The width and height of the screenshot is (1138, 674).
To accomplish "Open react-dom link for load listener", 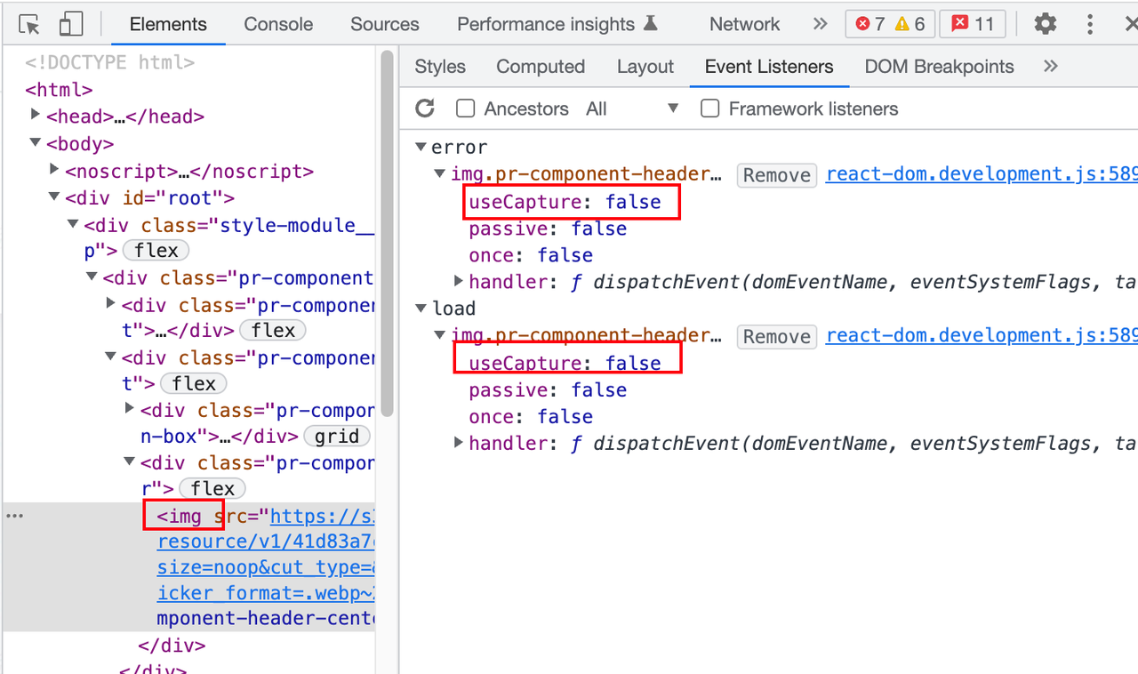I will pos(982,335).
